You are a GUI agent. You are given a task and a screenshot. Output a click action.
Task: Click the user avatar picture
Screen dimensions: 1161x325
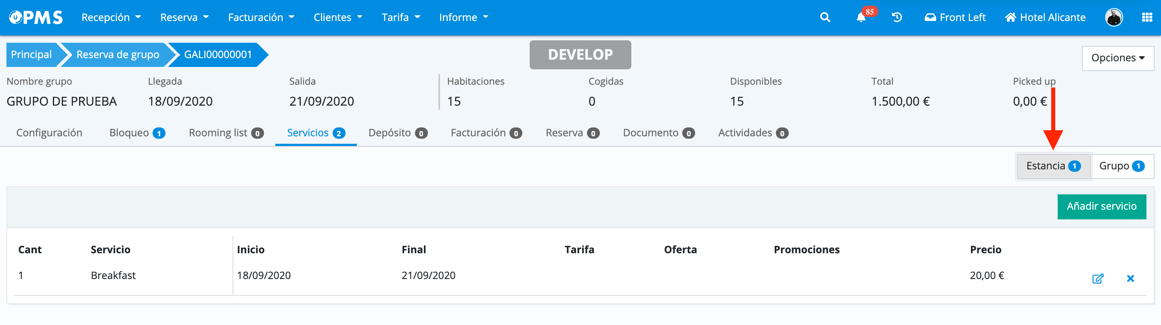pyautogui.click(x=1114, y=18)
